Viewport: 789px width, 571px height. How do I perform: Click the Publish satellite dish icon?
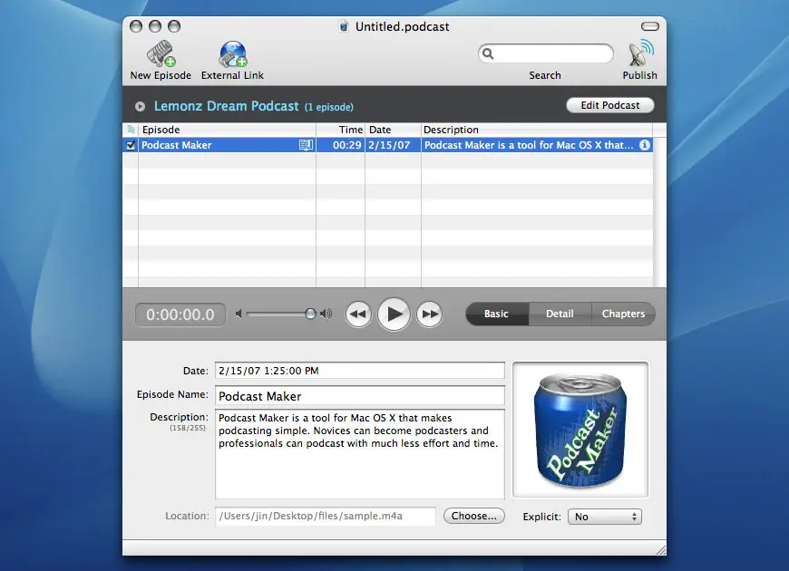tap(640, 53)
